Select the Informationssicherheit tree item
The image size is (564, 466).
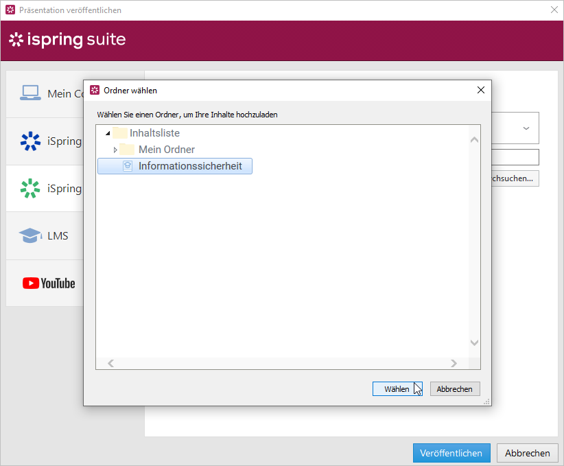[189, 166]
